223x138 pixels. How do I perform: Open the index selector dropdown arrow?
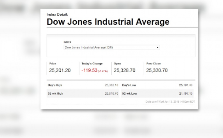point(158,47)
